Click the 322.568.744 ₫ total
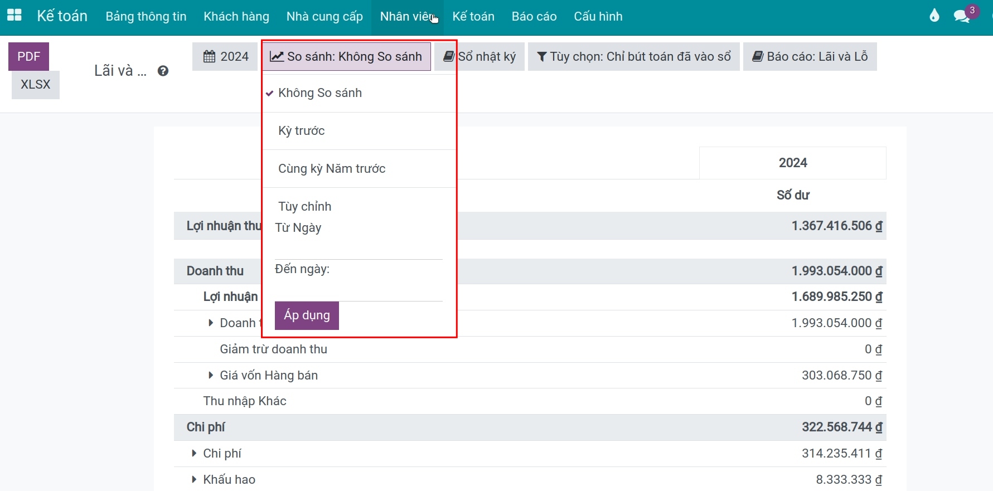This screenshot has width=993, height=491. 842,427
